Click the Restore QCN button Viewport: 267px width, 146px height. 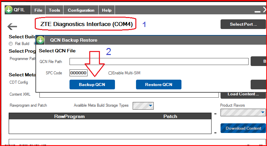(158, 85)
